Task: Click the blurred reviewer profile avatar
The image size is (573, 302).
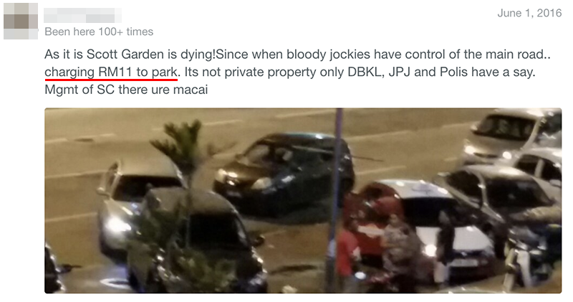Action: coord(21,22)
